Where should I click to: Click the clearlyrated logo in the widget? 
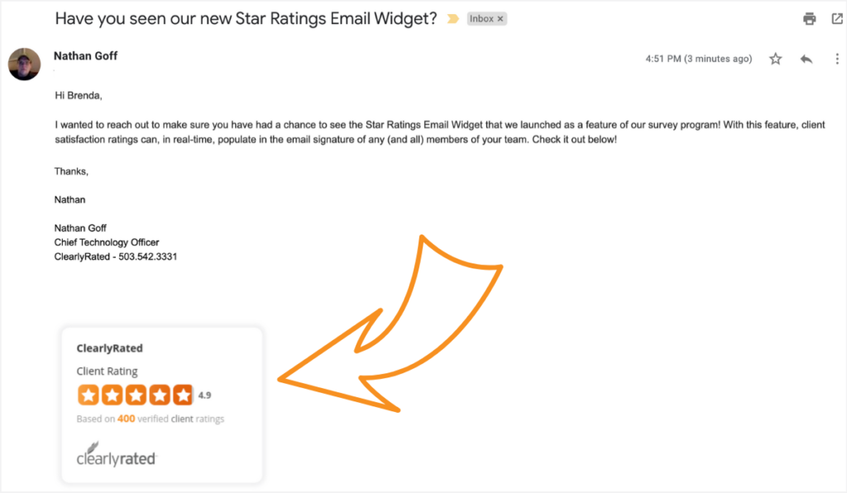point(116,455)
